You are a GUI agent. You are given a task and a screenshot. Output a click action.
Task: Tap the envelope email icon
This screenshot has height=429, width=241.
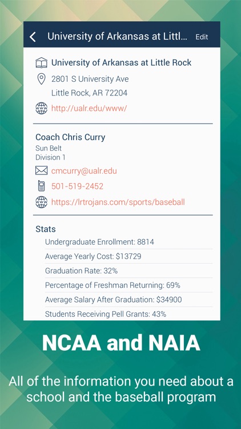tap(42, 170)
